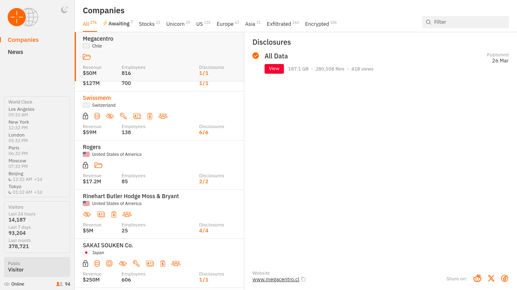517x290 pixels.
Task: Click the Megacentro revenue value $50M
Action: coord(90,73)
